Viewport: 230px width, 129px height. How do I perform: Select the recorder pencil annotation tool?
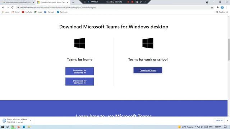(141, 2)
